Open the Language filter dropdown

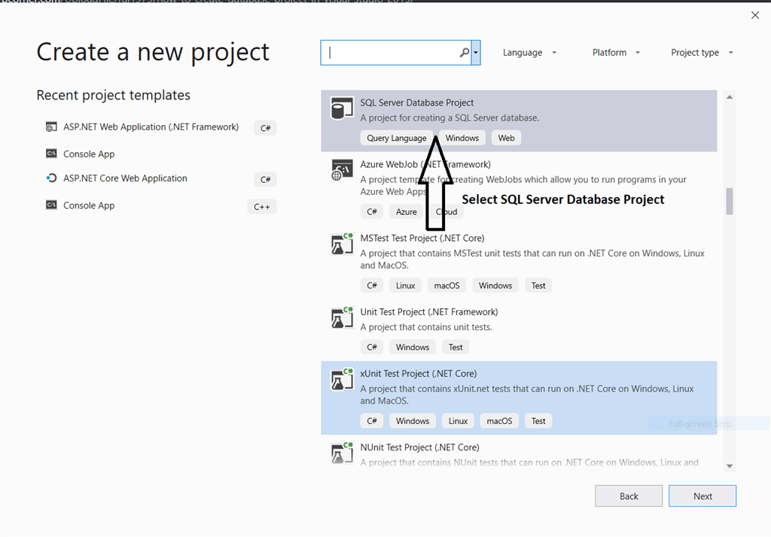[529, 53]
